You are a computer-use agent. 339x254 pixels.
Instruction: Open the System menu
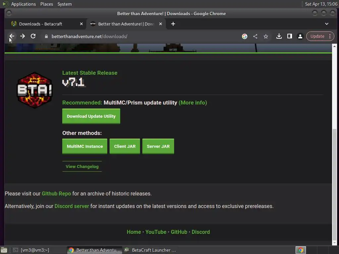65,4
